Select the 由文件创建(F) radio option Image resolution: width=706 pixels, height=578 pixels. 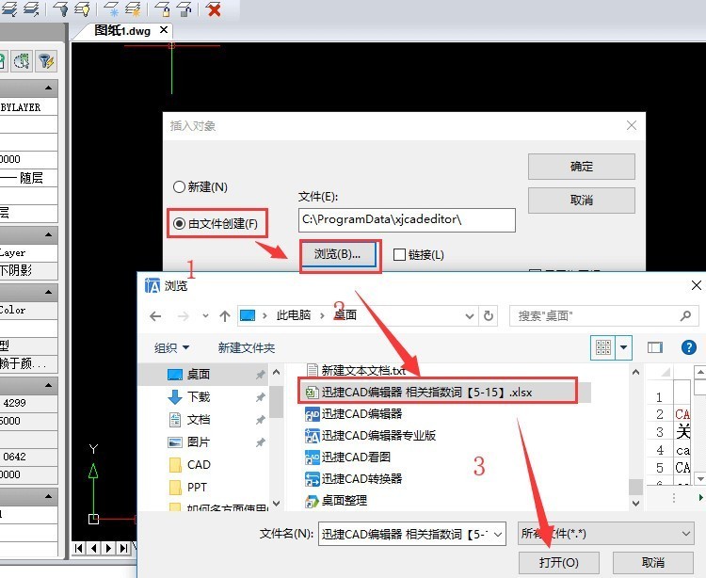[216, 223]
